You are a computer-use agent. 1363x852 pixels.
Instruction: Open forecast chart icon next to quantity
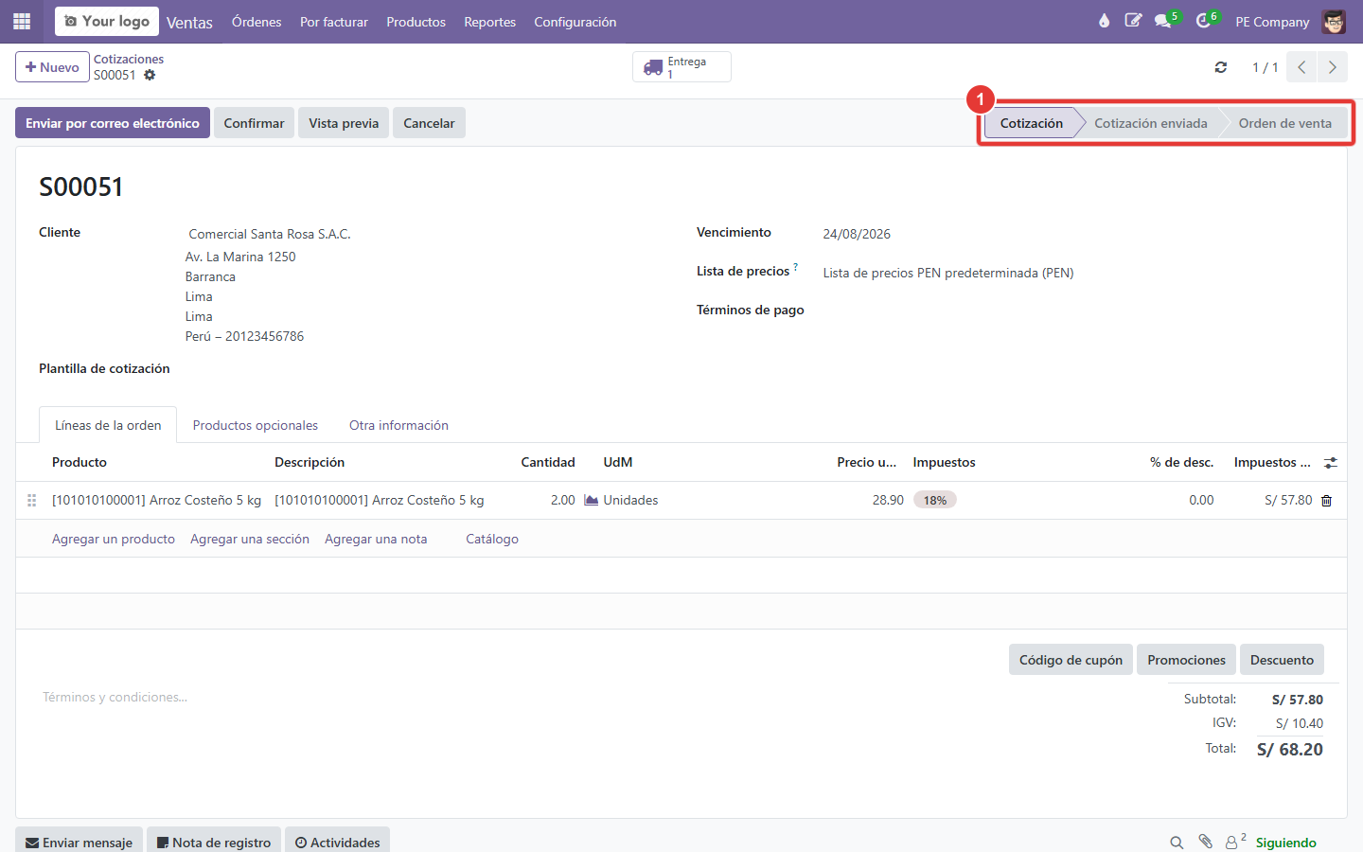click(592, 500)
